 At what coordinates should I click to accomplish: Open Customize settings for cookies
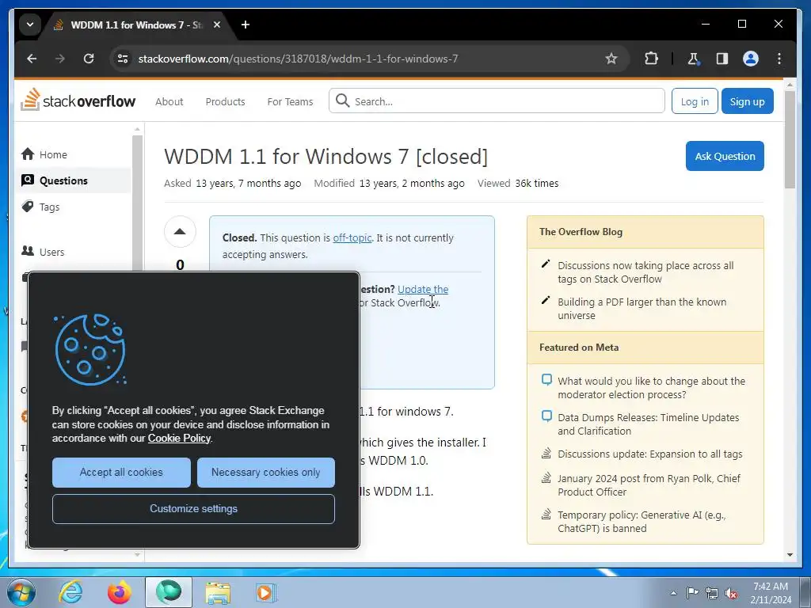[x=193, y=509]
